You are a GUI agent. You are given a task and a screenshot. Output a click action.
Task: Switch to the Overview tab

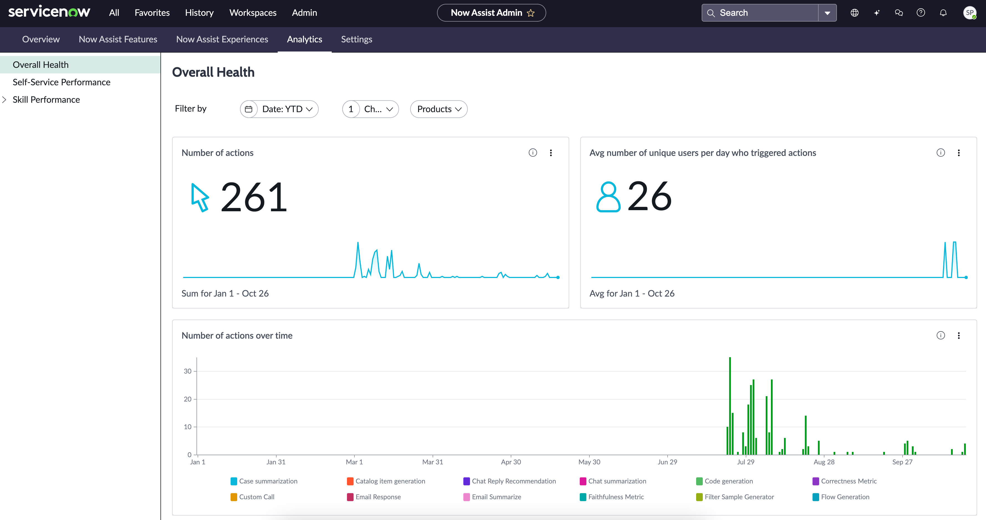click(41, 39)
